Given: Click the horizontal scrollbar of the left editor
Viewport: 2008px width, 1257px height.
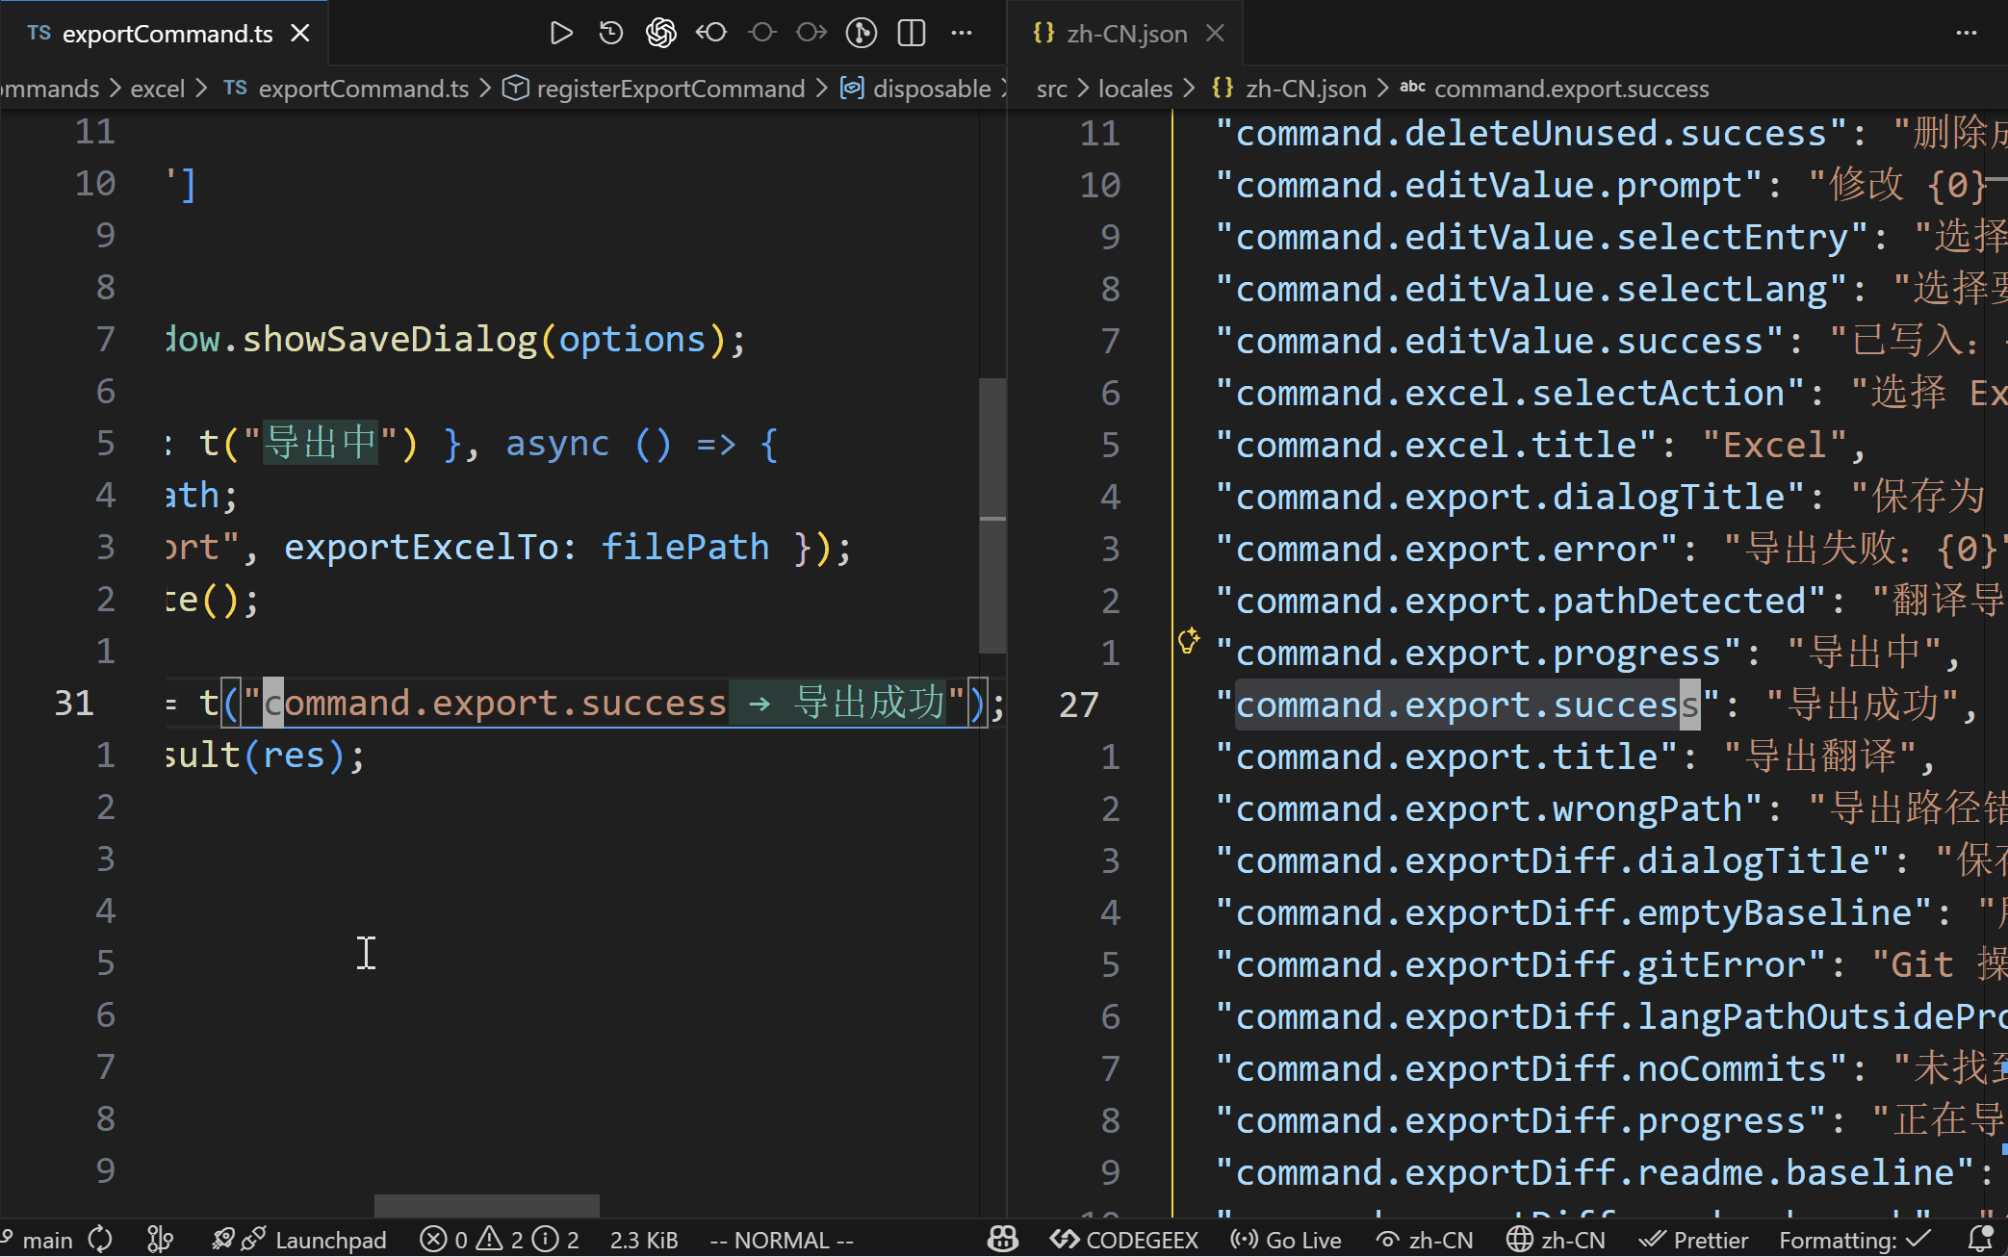Looking at the screenshot, I should click(x=486, y=1205).
